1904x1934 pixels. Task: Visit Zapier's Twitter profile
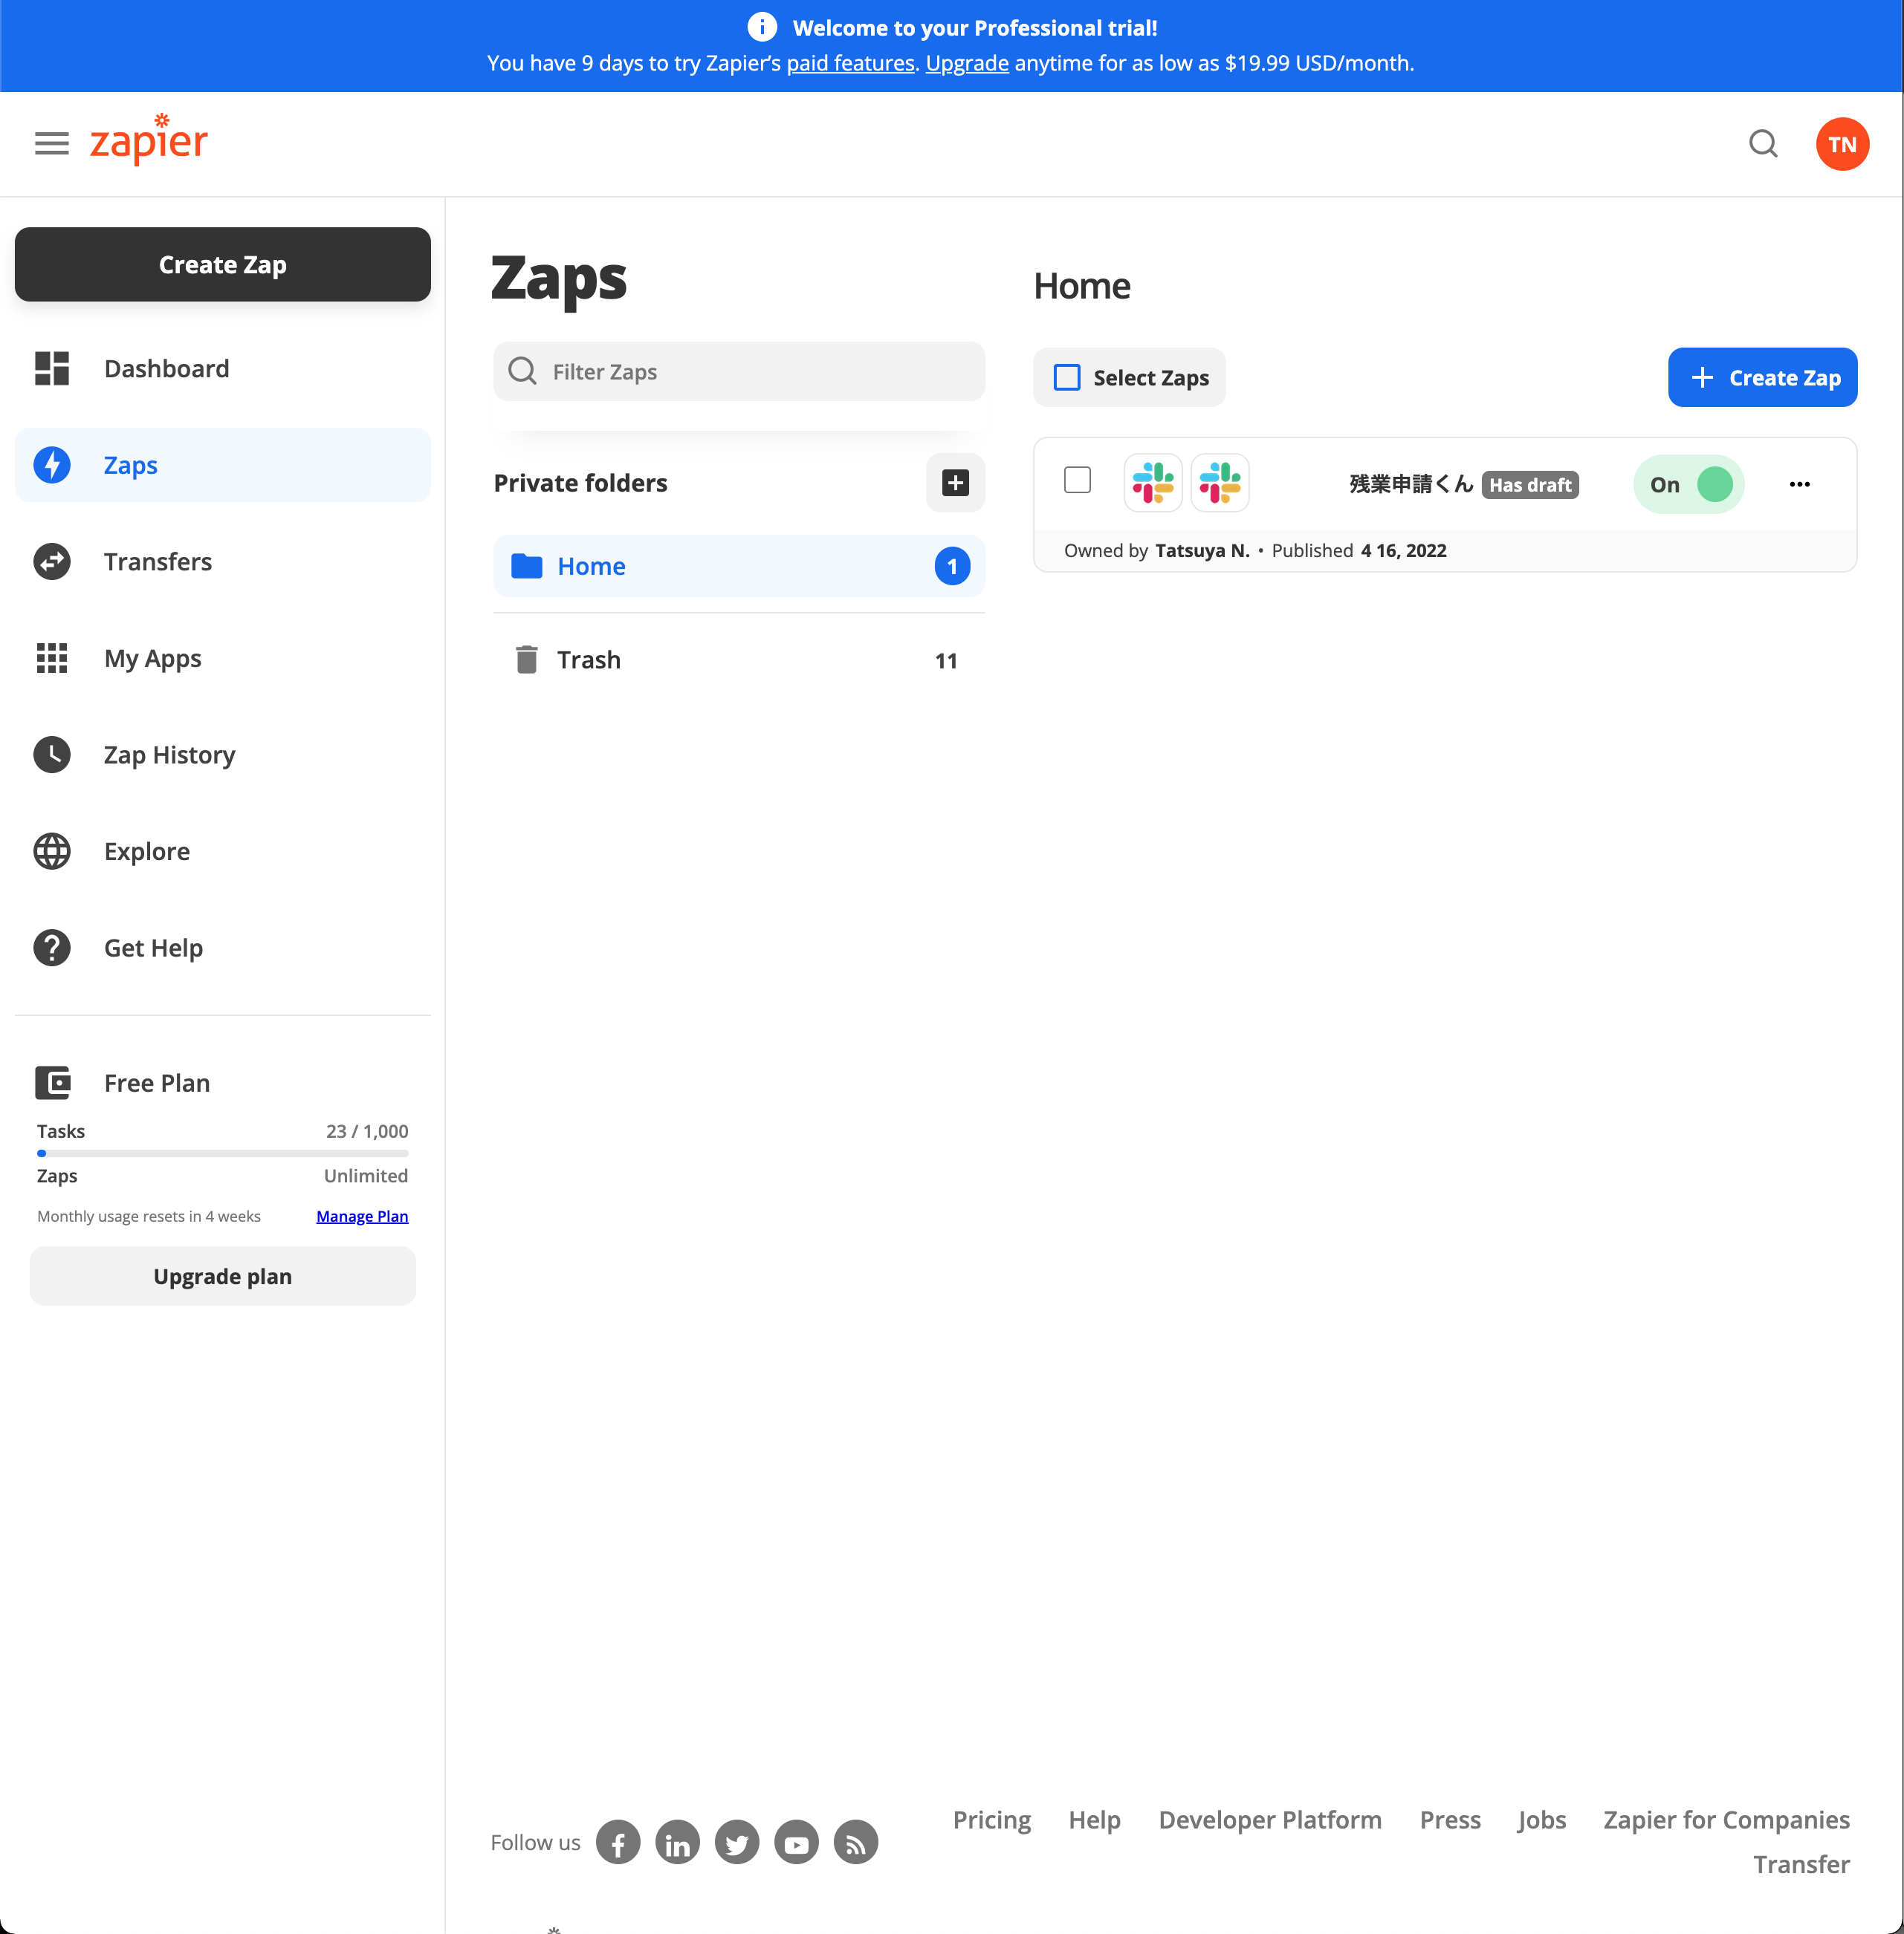[x=737, y=1842]
